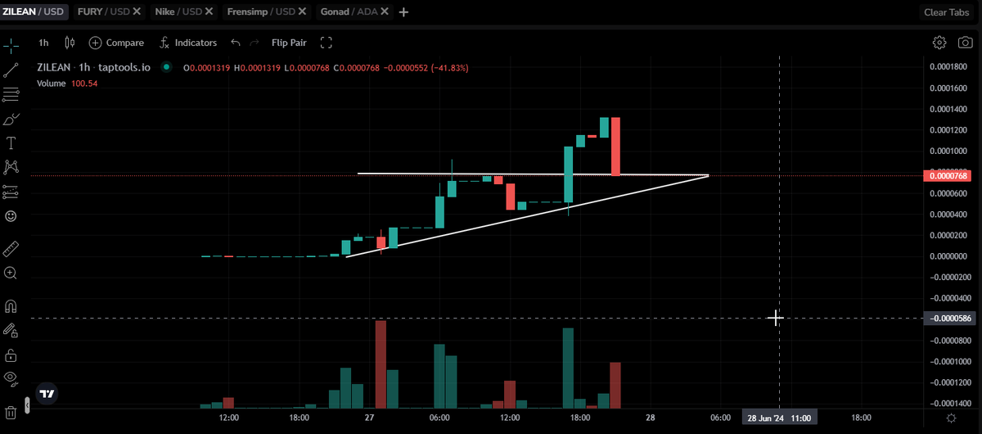
Task: Activate the zoom in tool
Action: click(11, 273)
